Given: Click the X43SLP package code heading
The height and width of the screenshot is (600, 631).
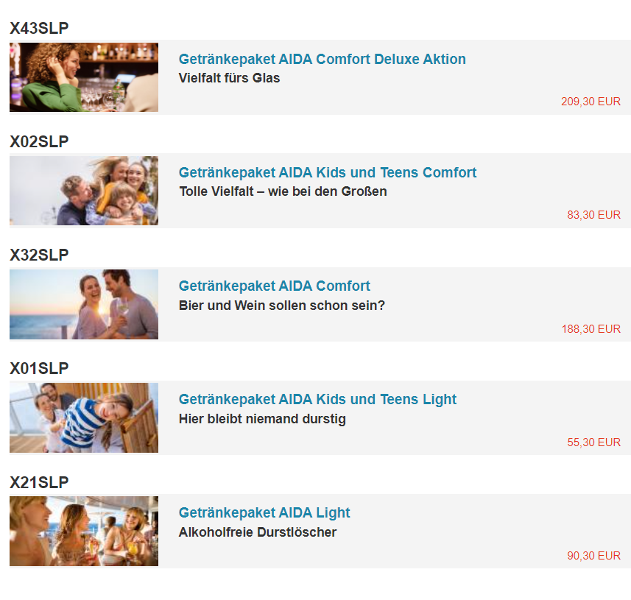Looking at the screenshot, I should point(39,28).
